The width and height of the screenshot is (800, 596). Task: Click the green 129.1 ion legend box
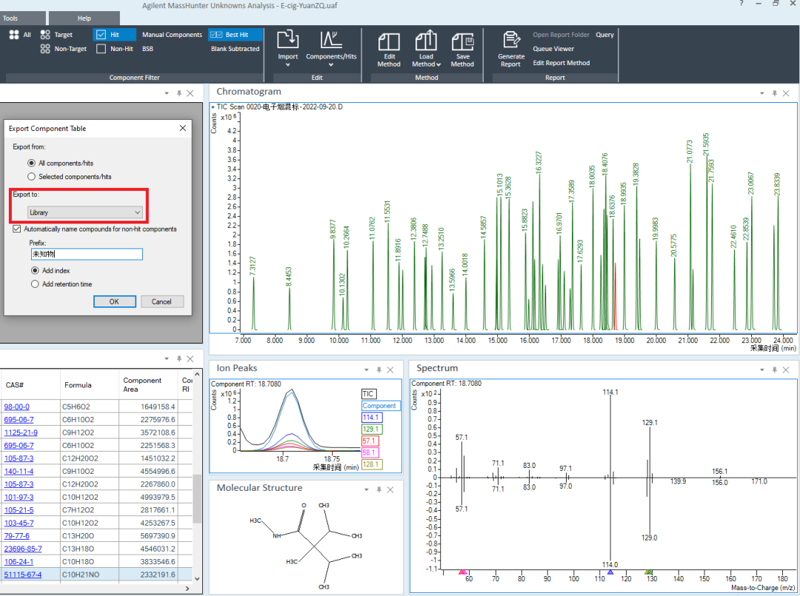pos(371,429)
